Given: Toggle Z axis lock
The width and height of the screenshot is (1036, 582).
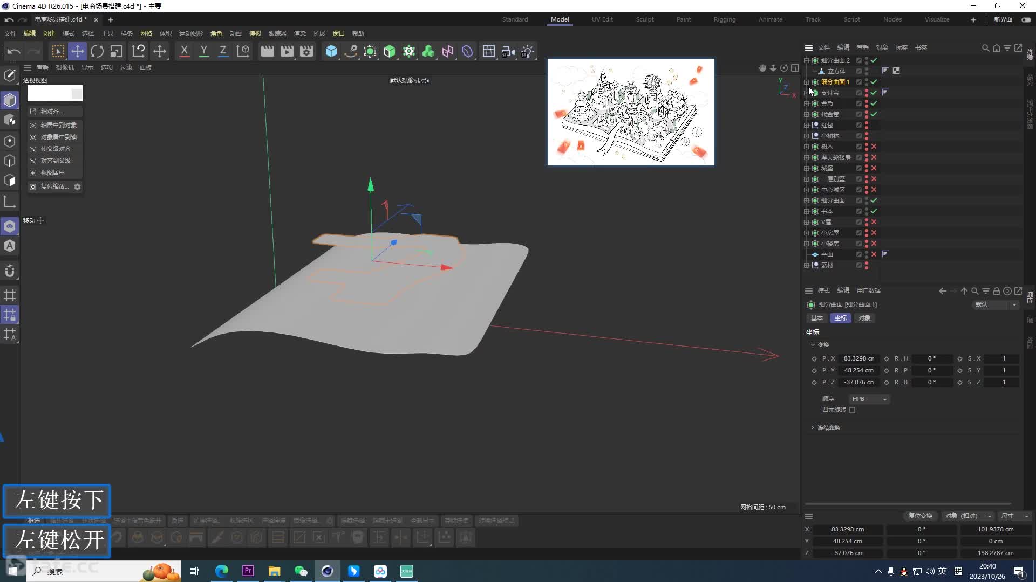Looking at the screenshot, I should tap(223, 51).
